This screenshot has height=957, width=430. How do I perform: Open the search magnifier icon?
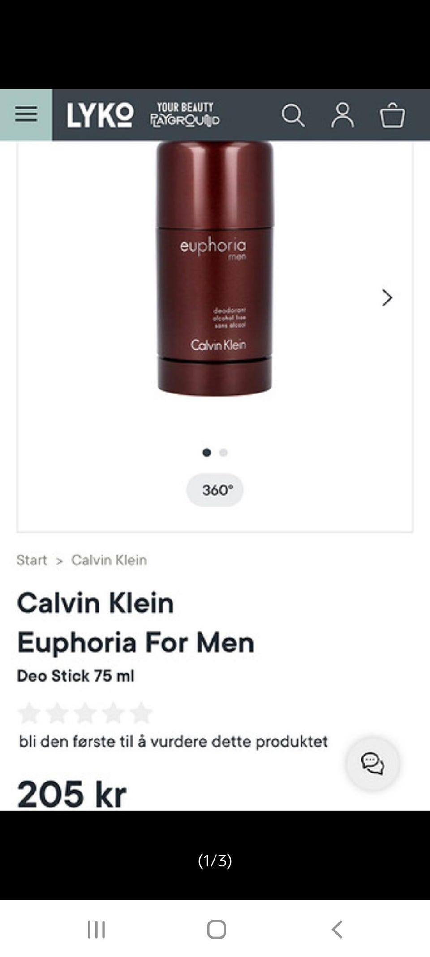pyautogui.click(x=293, y=115)
